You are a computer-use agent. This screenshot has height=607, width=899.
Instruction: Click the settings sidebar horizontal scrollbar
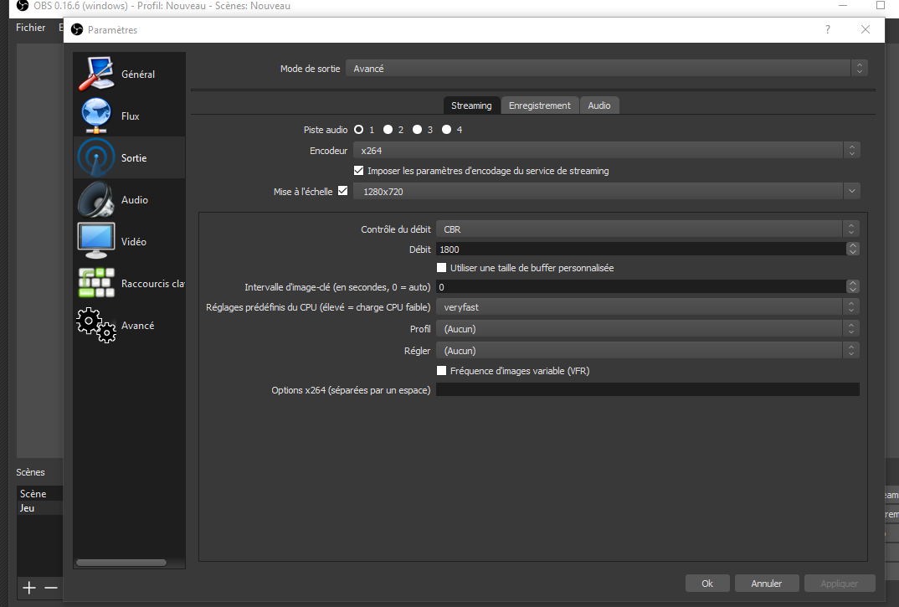pyautogui.click(x=121, y=563)
